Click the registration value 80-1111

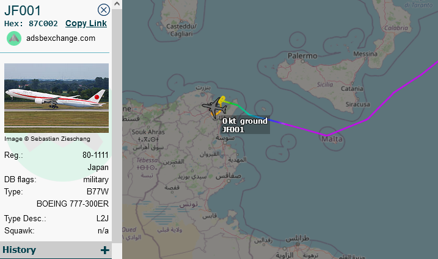[95, 155]
